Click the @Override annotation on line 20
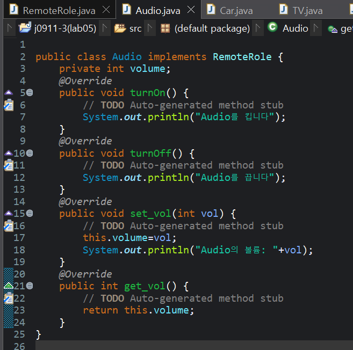Screen dimensions: 353x350 point(85,274)
